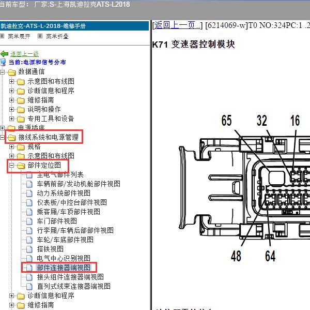Click the K71 变速器控制模块 heading
Image resolution: width=310 pixels, height=310 pixels.
click(193, 44)
